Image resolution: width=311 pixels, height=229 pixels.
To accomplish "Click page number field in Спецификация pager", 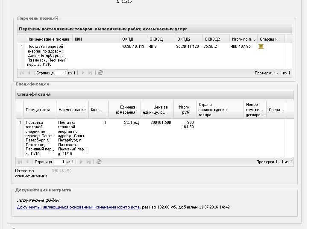I will [59, 162].
